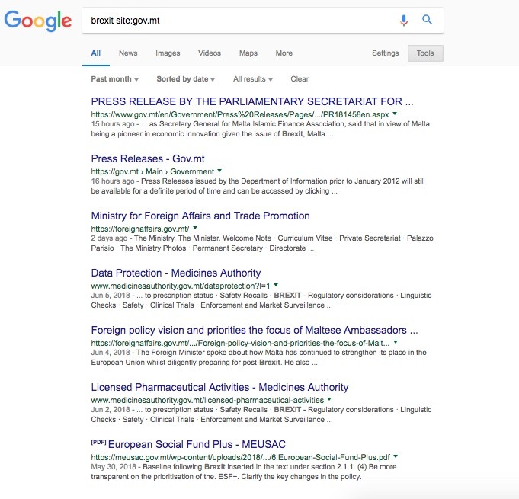Open the Maps results tab
Screen dimensions: 519x499
[x=248, y=53]
